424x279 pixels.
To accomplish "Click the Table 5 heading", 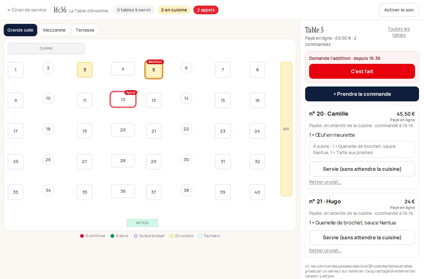I will click(314, 30).
